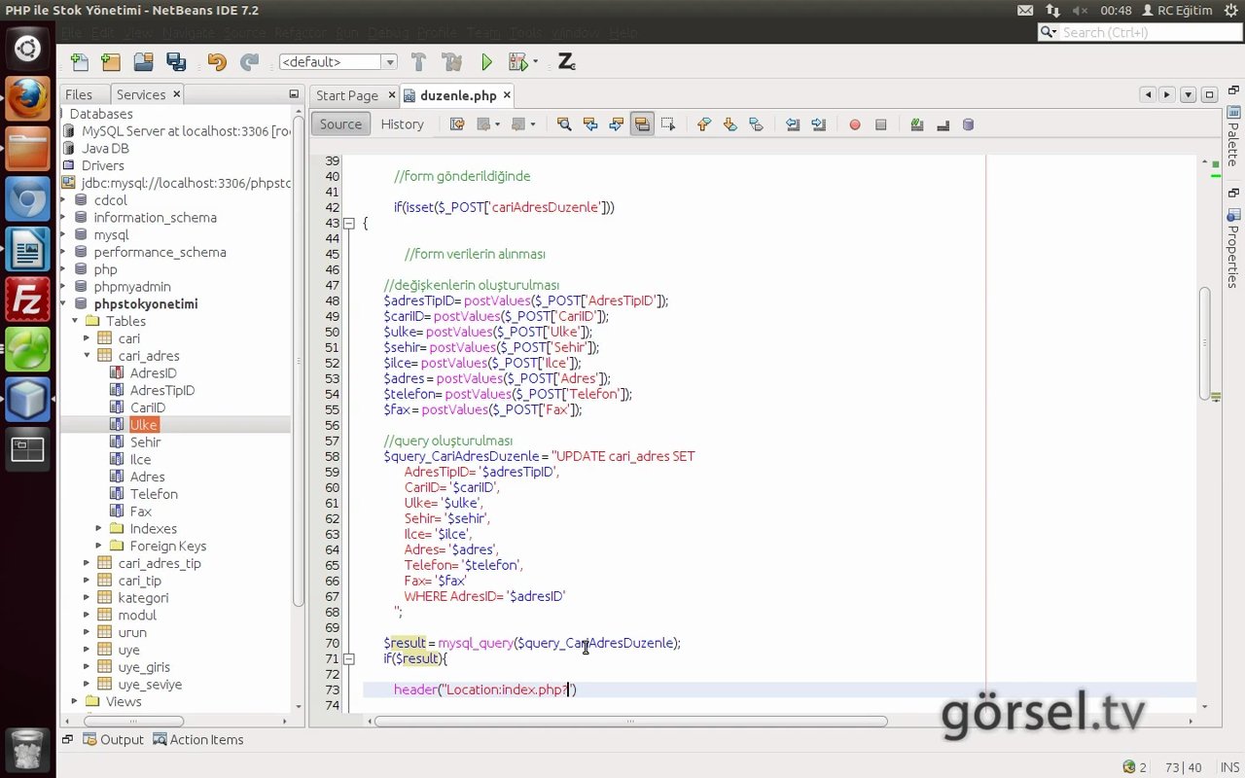Viewport: 1245px width, 778px height.
Task: Open the Output window button
Action: click(x=113, y=740)
